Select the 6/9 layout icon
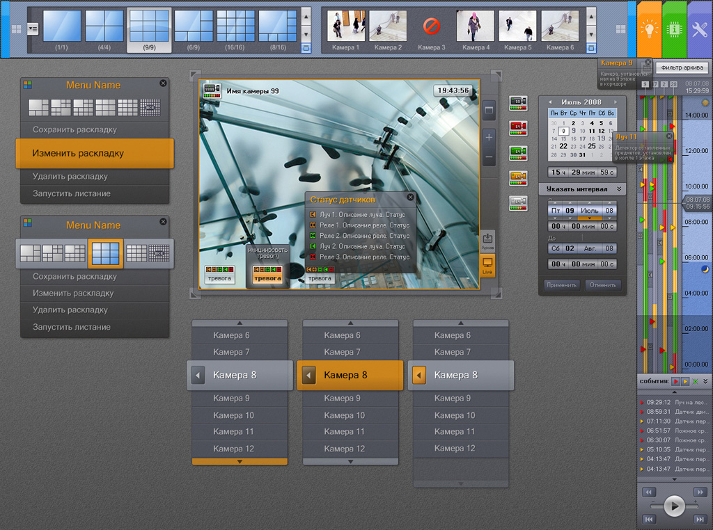Screen dimensions: 713x530 point(194,27)
